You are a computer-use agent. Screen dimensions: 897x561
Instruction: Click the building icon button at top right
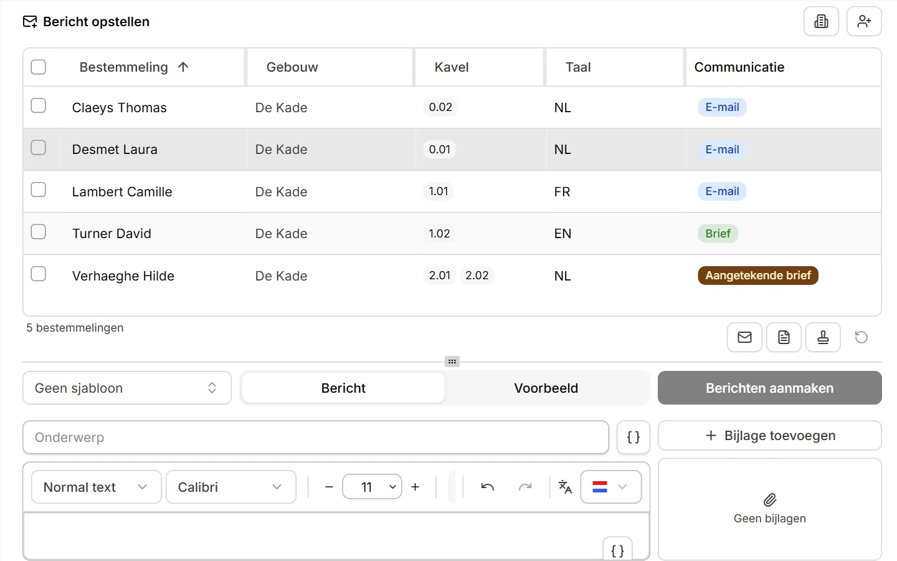tap(821, 22)
